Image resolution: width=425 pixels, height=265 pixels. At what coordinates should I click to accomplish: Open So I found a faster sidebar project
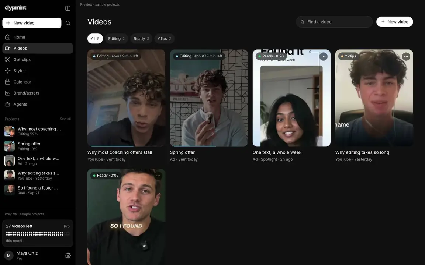click(38, 190)
